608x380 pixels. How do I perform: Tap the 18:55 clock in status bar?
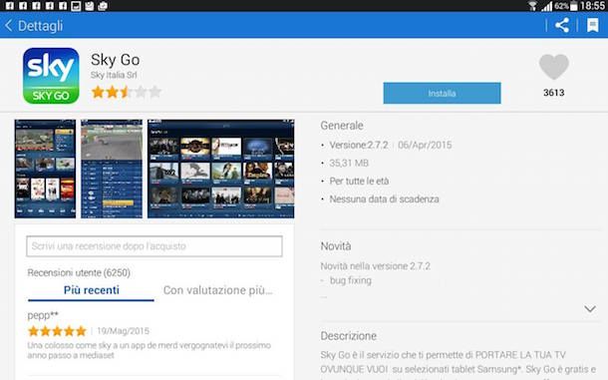(x=592, y=6)
